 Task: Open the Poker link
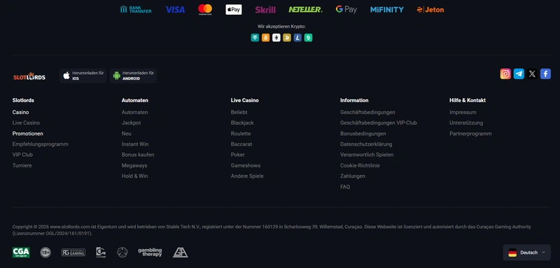(238, 155)
